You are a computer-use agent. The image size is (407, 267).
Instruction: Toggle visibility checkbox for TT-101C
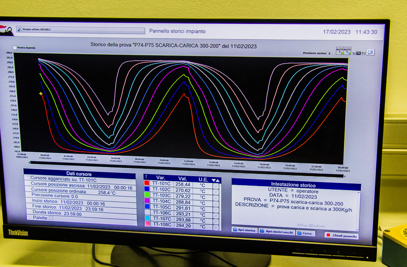pos(216,186)
